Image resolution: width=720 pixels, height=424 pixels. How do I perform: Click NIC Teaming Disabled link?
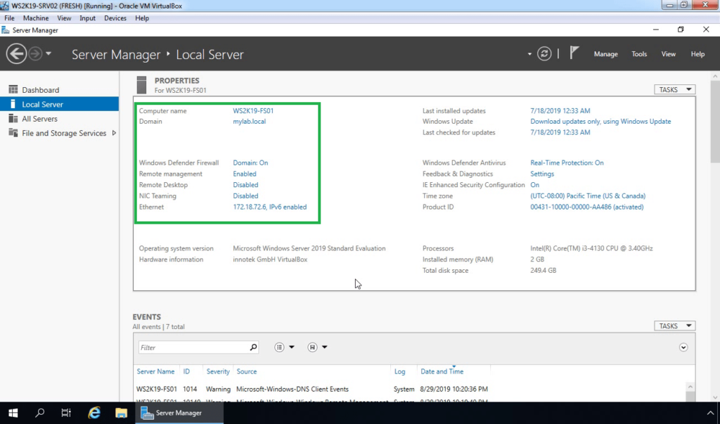tap(245, 195)
